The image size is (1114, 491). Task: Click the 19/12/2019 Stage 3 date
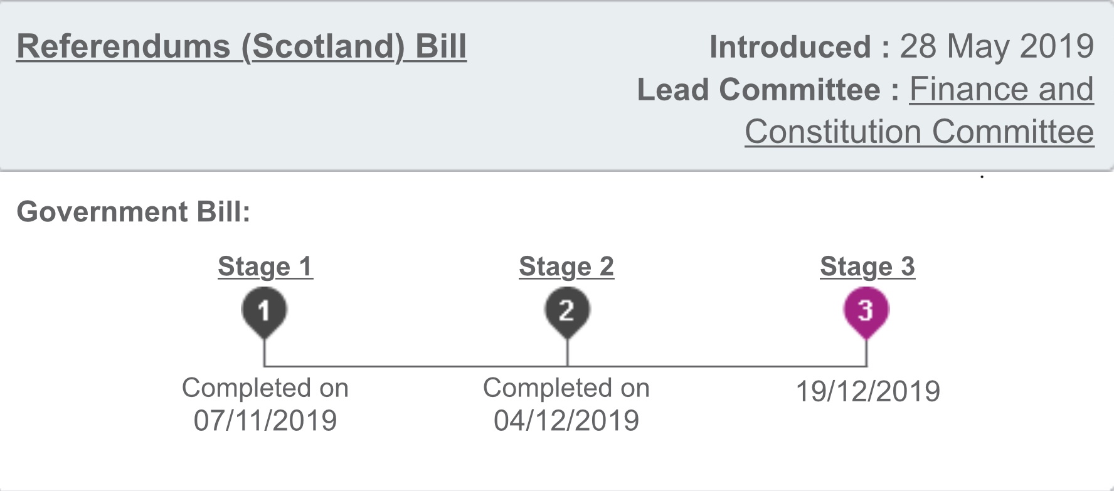tap(867, 391)
